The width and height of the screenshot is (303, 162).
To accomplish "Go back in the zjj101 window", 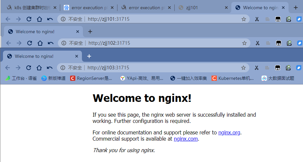I will pyautogui.click(x=8, y=19).
